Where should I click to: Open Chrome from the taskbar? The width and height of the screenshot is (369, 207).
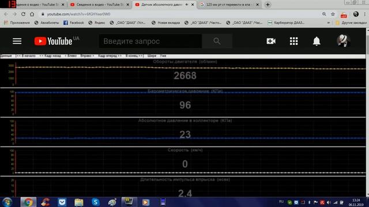click(x=28, y=202)
